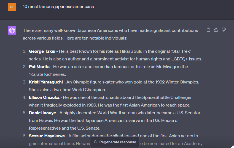Click the text 'Representatives and the U.S. Senate'
234x148 pixels.
[64, 128]
